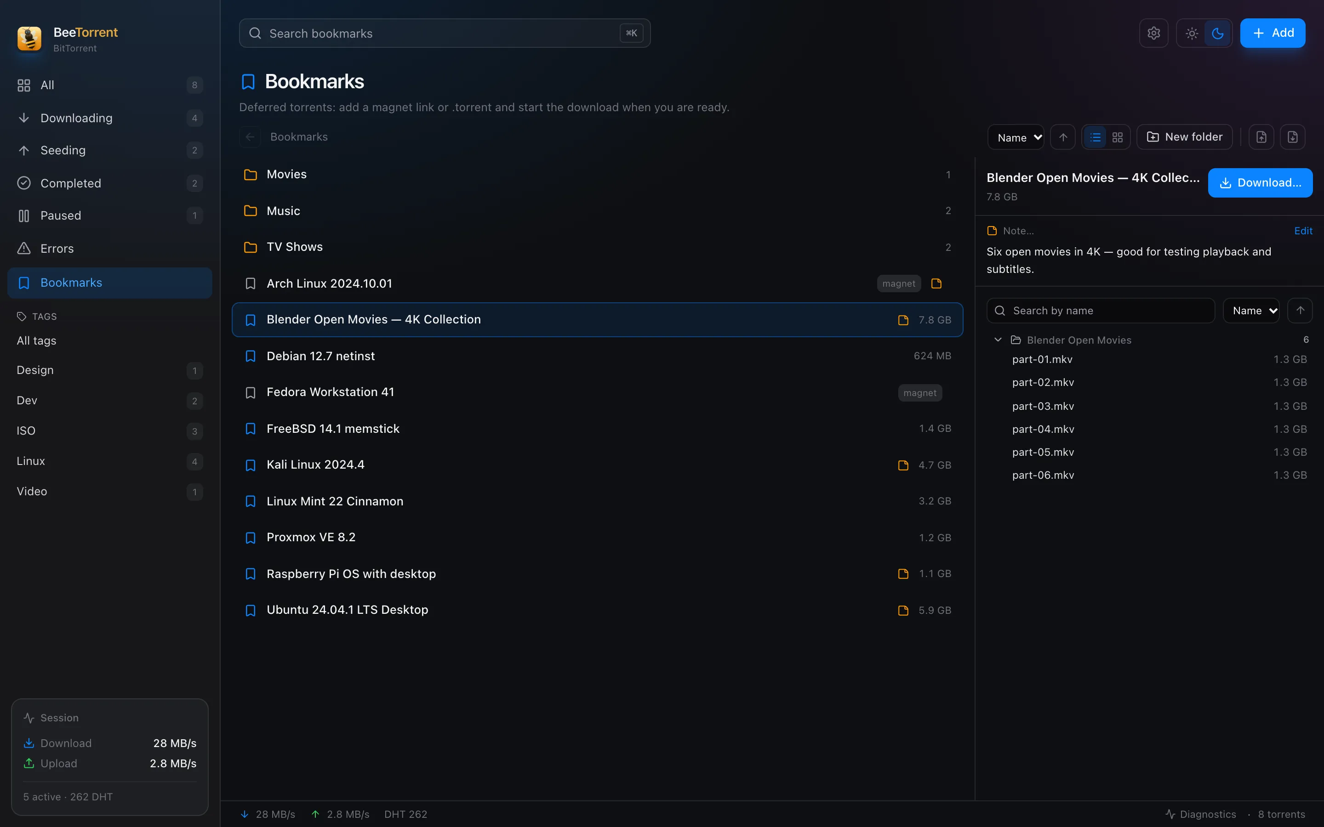Switch to dark theme moon icon
Screen dimensions: 1324x827
(1217, 34)
